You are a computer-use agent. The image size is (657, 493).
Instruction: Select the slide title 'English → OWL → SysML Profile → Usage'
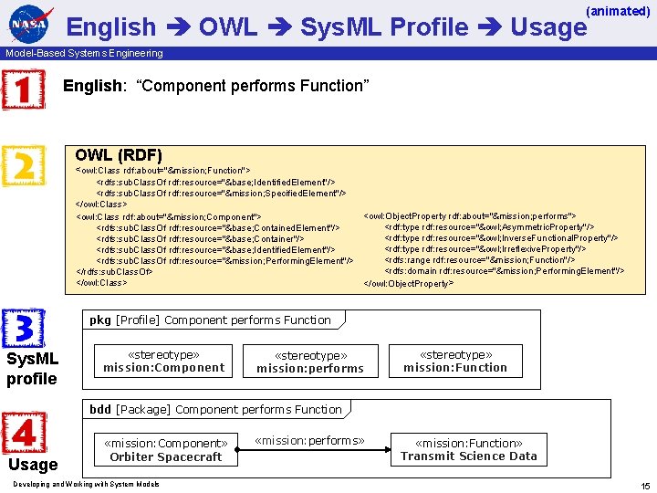(x=327, y=27)
